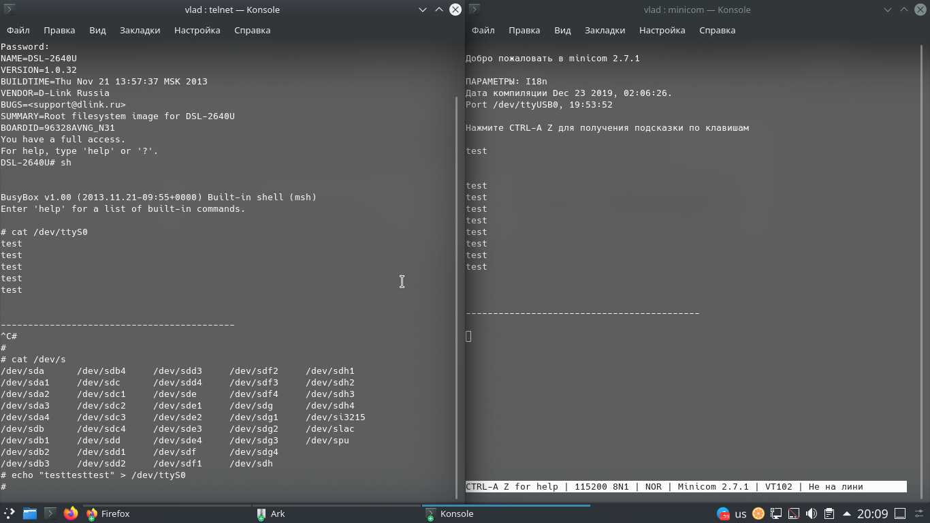Open Настройка menu in telnet window
930x523 pixels.
(x=197, y=30)
